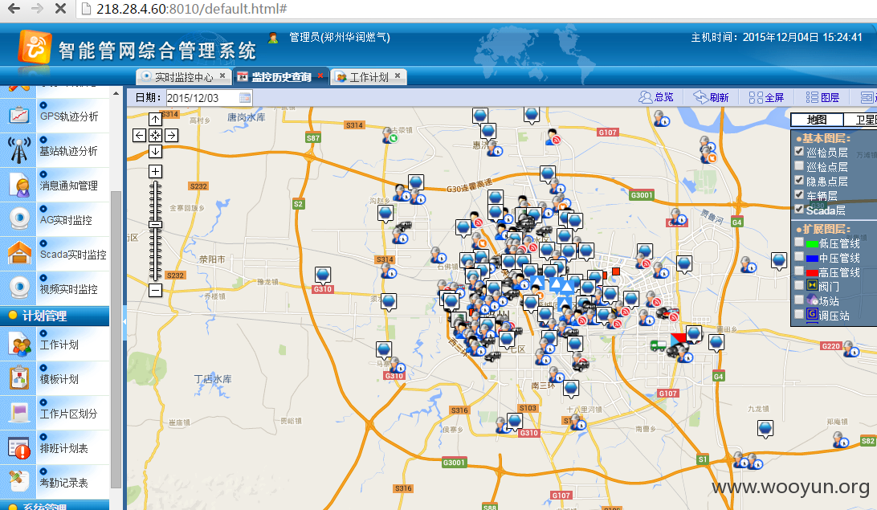Screen dimensions: 877x510
Task: Click sidebar scroll-up arrow
Action: 116,93
